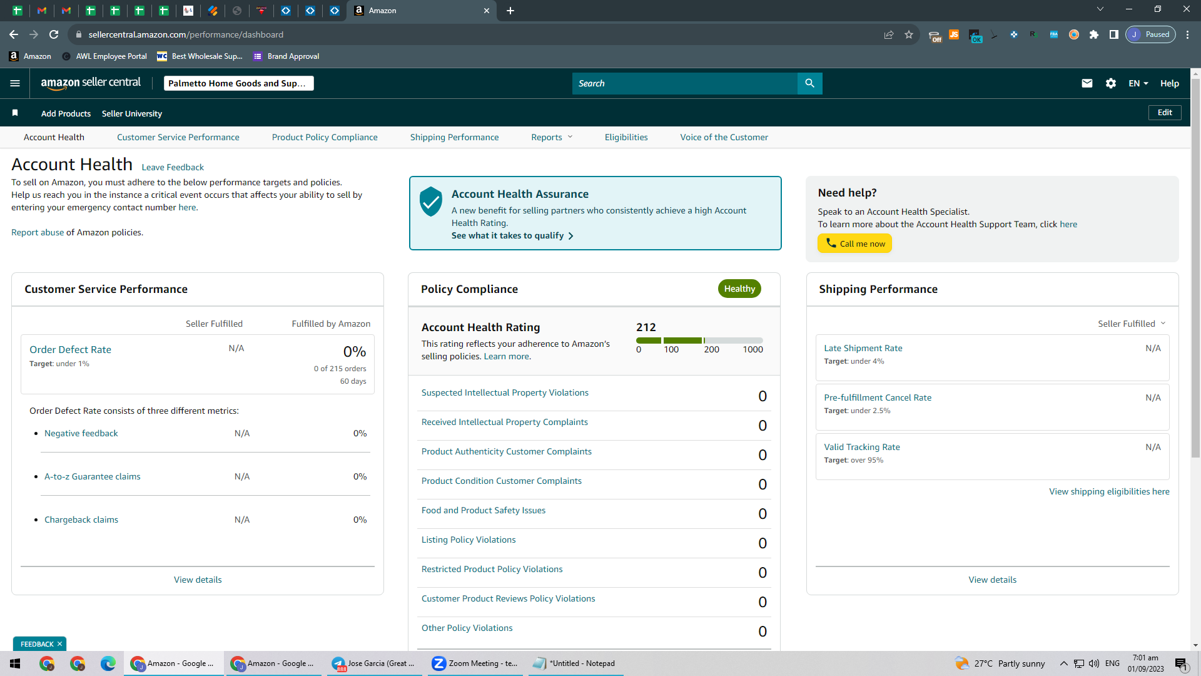The image size is (1201, 676).
Task: Open the Leave Feedback link
Action: point(173,167)
